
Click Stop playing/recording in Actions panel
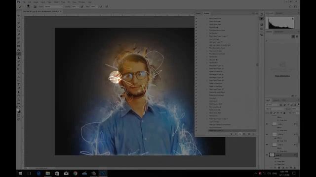(231, 134)
